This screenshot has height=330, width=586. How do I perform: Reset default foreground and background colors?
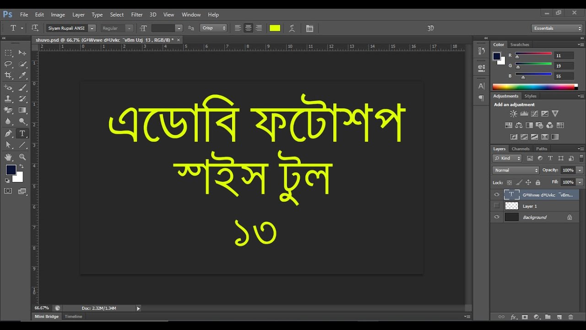coord(7,181)
